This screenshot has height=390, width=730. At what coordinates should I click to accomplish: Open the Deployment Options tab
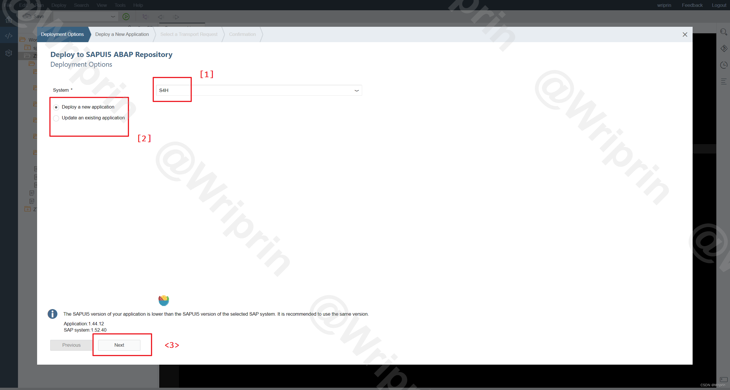62,34
